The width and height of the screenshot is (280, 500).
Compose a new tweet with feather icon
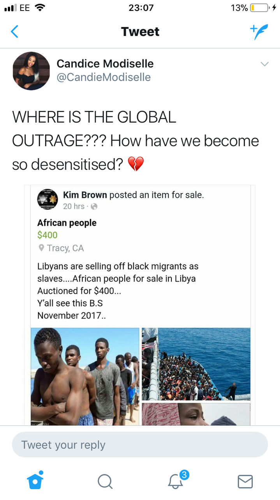259,32
